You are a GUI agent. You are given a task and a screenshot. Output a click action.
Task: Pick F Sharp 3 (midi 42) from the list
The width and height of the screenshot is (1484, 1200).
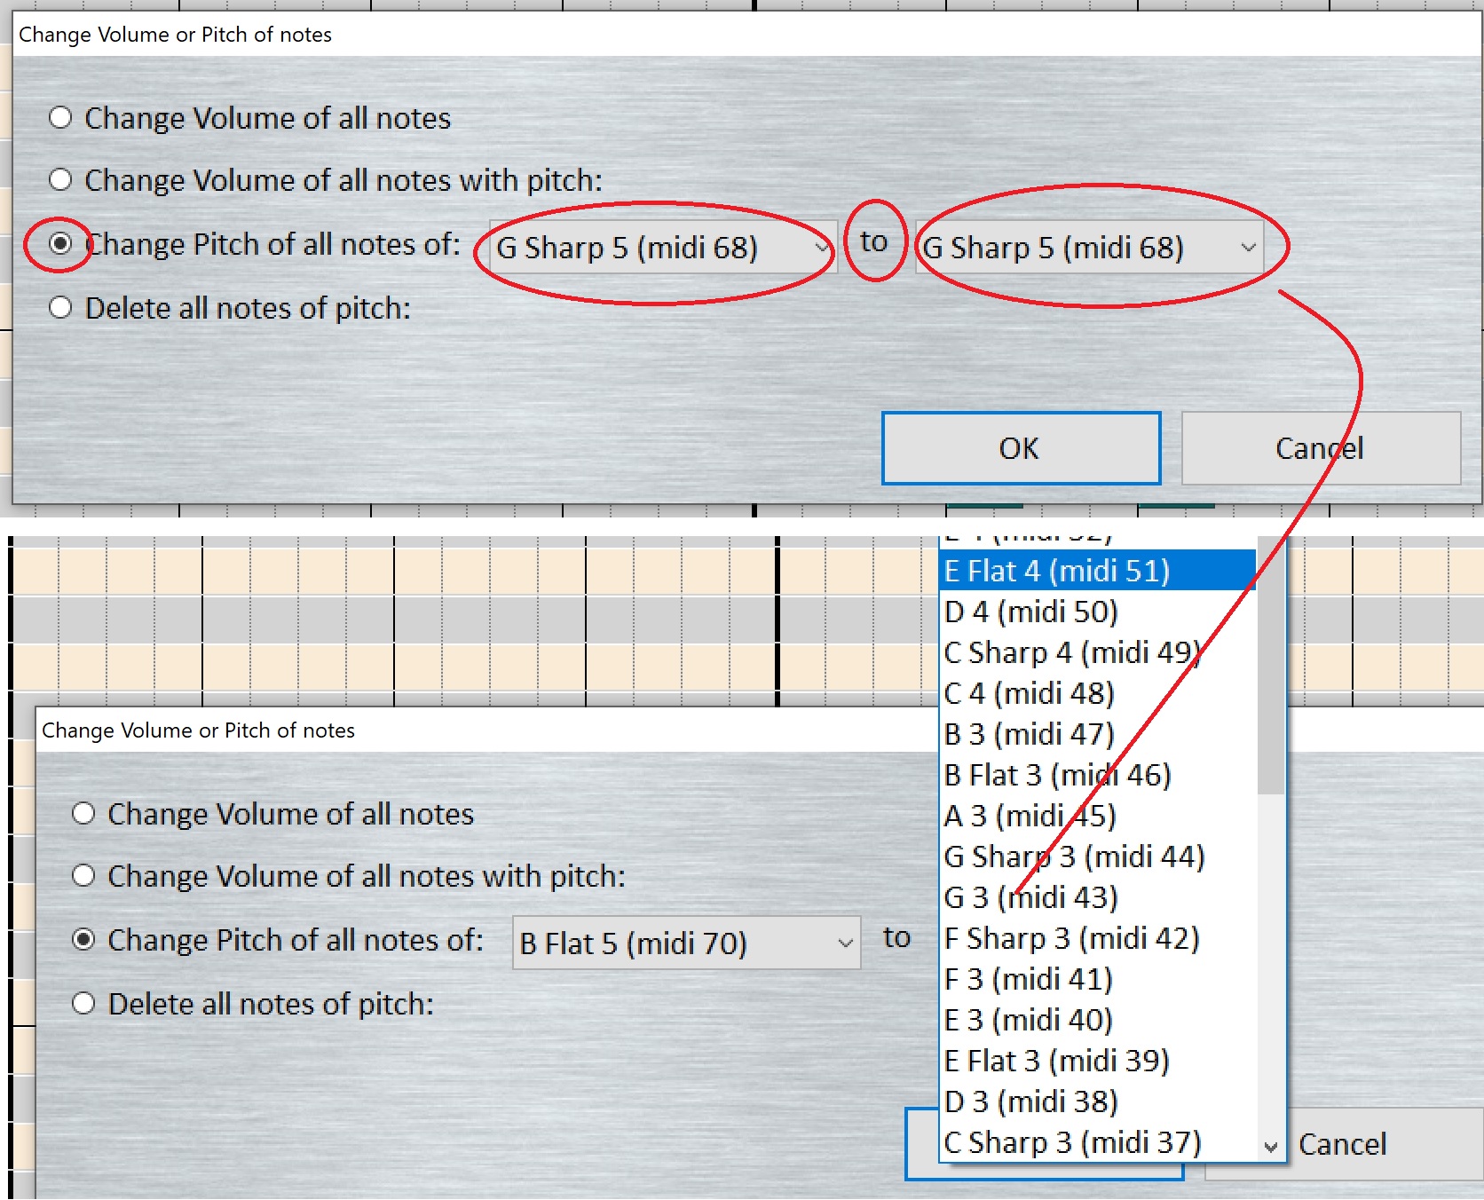click(1097, 938)
